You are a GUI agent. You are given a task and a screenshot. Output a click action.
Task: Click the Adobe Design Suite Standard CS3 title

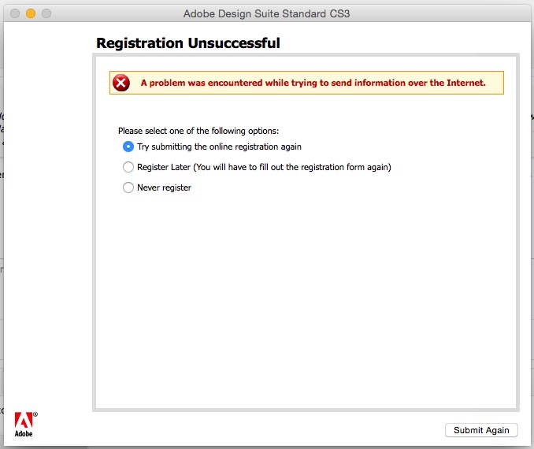(267, 13)
